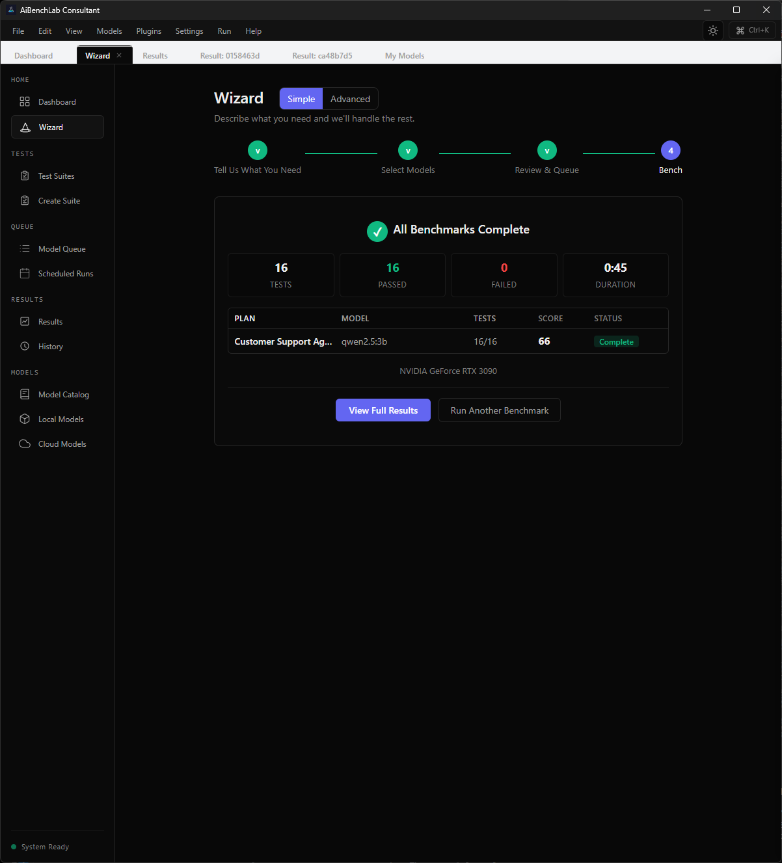This screenshot has width=782, height=863.
Task: Toggle light mode with the sun icon
Action: [712, 30]
